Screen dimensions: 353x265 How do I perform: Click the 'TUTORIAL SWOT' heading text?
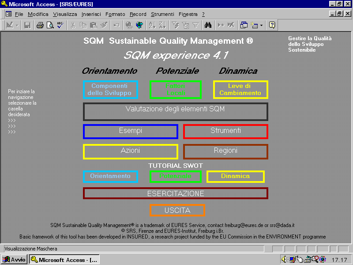[x=176, y=166]
